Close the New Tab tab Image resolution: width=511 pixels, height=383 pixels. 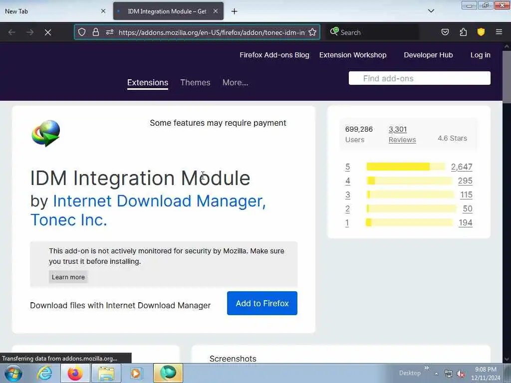coord(103,11)
